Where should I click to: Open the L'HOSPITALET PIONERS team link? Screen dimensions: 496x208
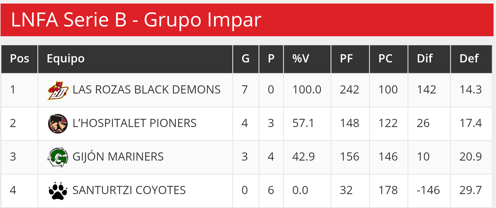click(134, 123)
